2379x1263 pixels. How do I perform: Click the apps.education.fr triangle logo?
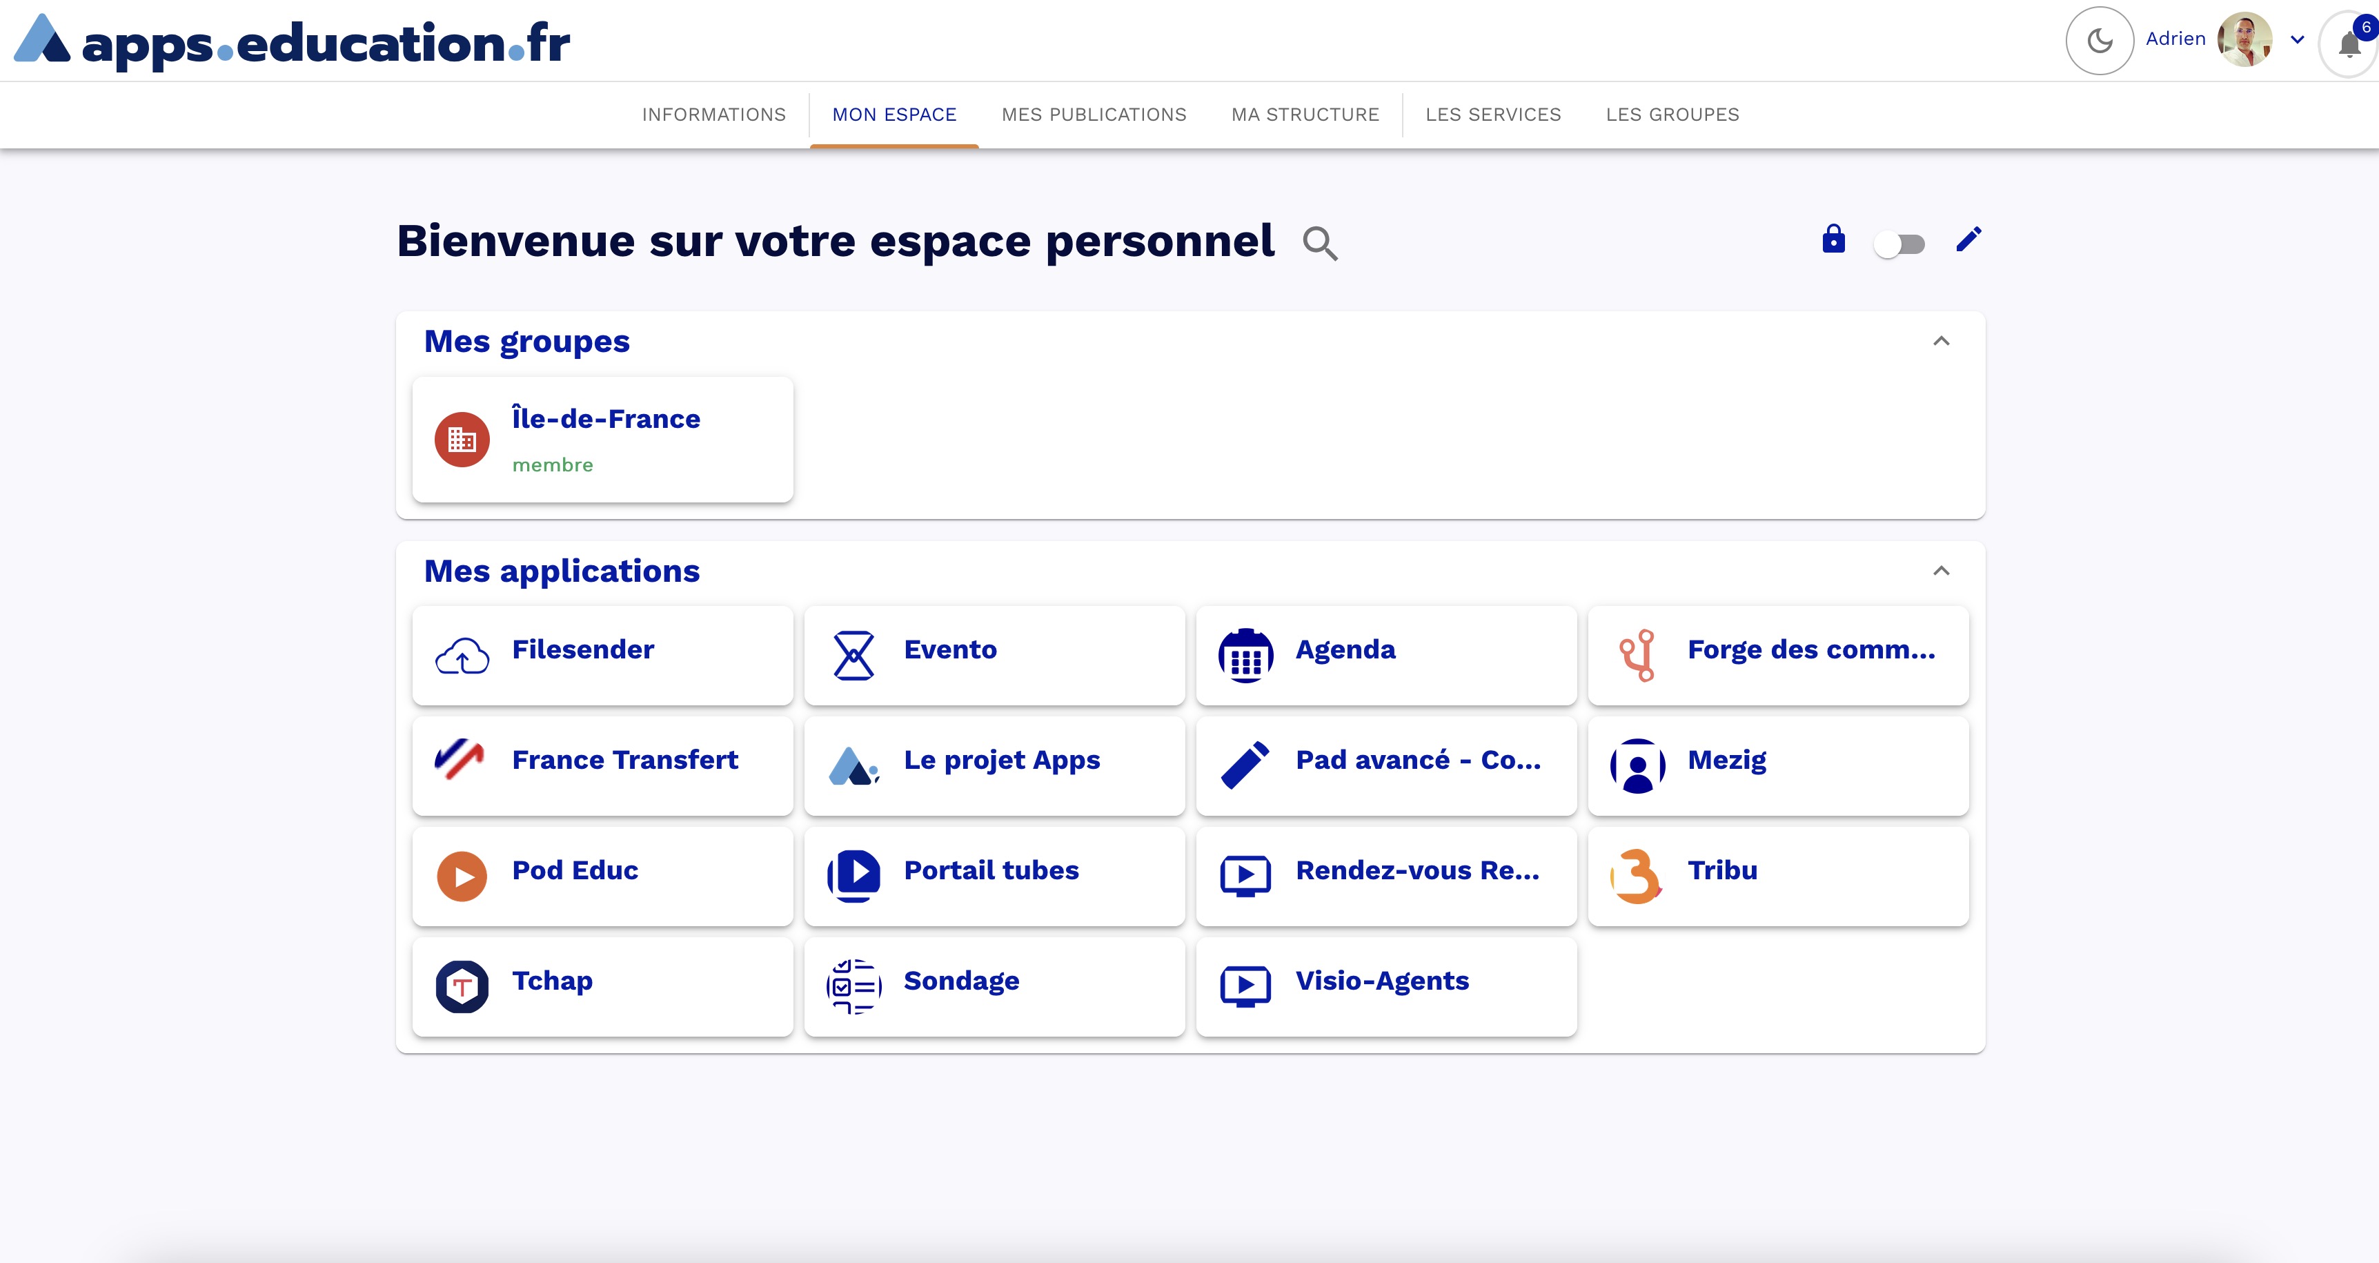pos(41,39)
